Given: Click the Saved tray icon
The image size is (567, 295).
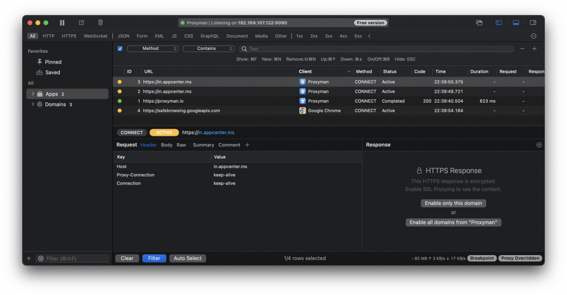Looking at the screenshot, I should pyautogui.click(x=39, y=73).
